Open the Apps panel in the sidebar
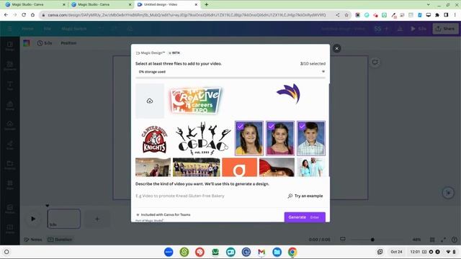 coord(9,185)
